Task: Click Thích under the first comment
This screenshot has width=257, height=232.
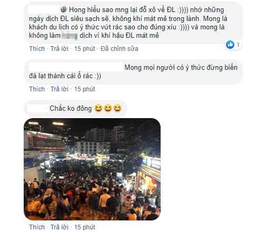Action: [37, 49]
